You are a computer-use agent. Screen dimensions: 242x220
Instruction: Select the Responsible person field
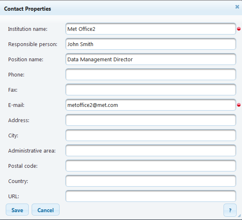coord(151,44)
